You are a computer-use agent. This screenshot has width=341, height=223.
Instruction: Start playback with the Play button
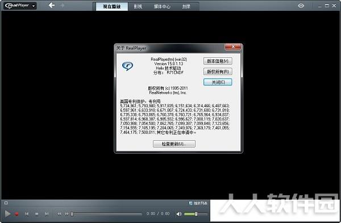(x=7, y=214)
